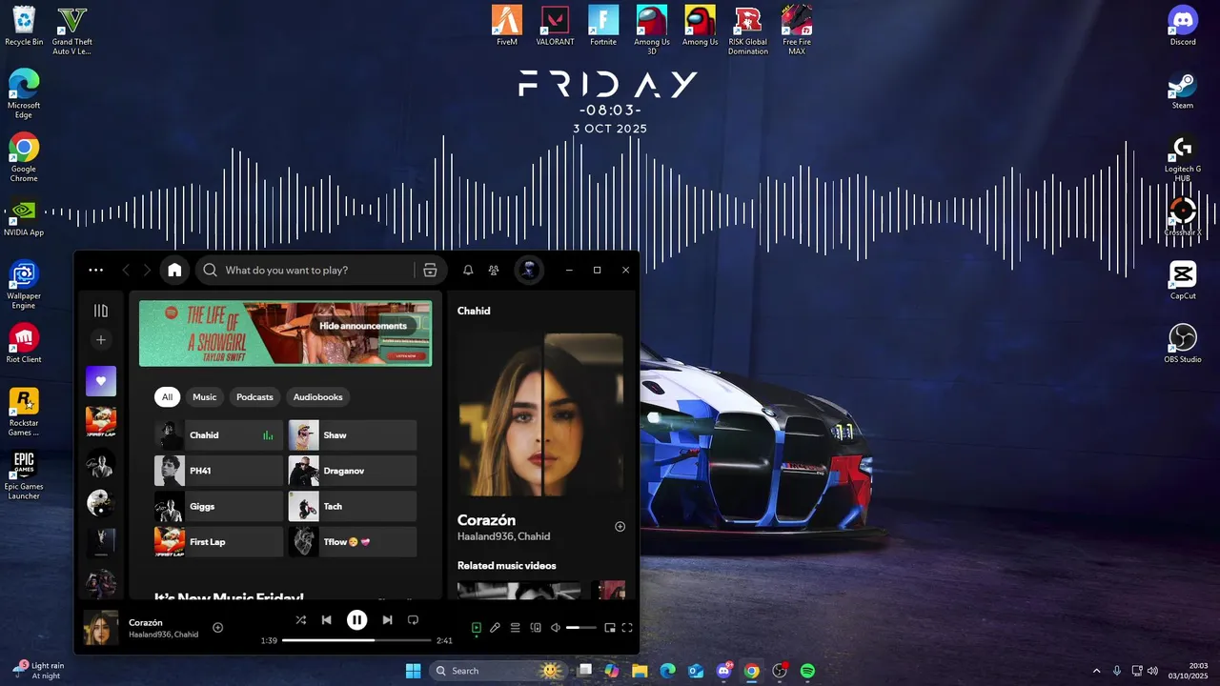Click Corazón album art in playback bar
The width and height of the screenshot is (1220, 686).
point(101,628)
